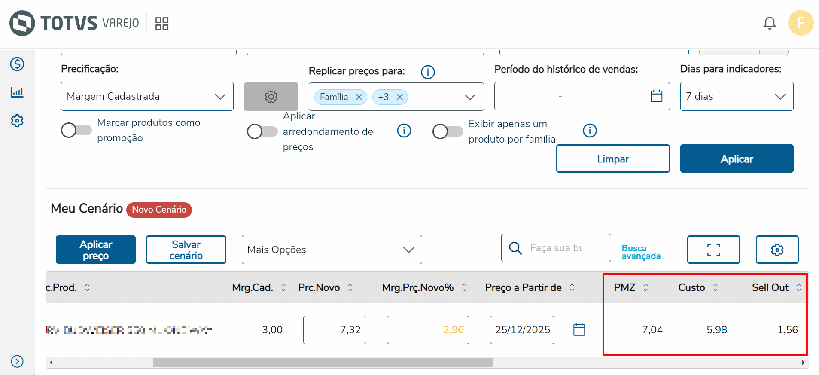Toggle Exibir apenas um produto por família
This screenshot has height=375, width=819.
[448, 131]
